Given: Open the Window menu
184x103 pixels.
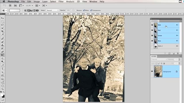Looking at the screenshot, I should [93, 1].
